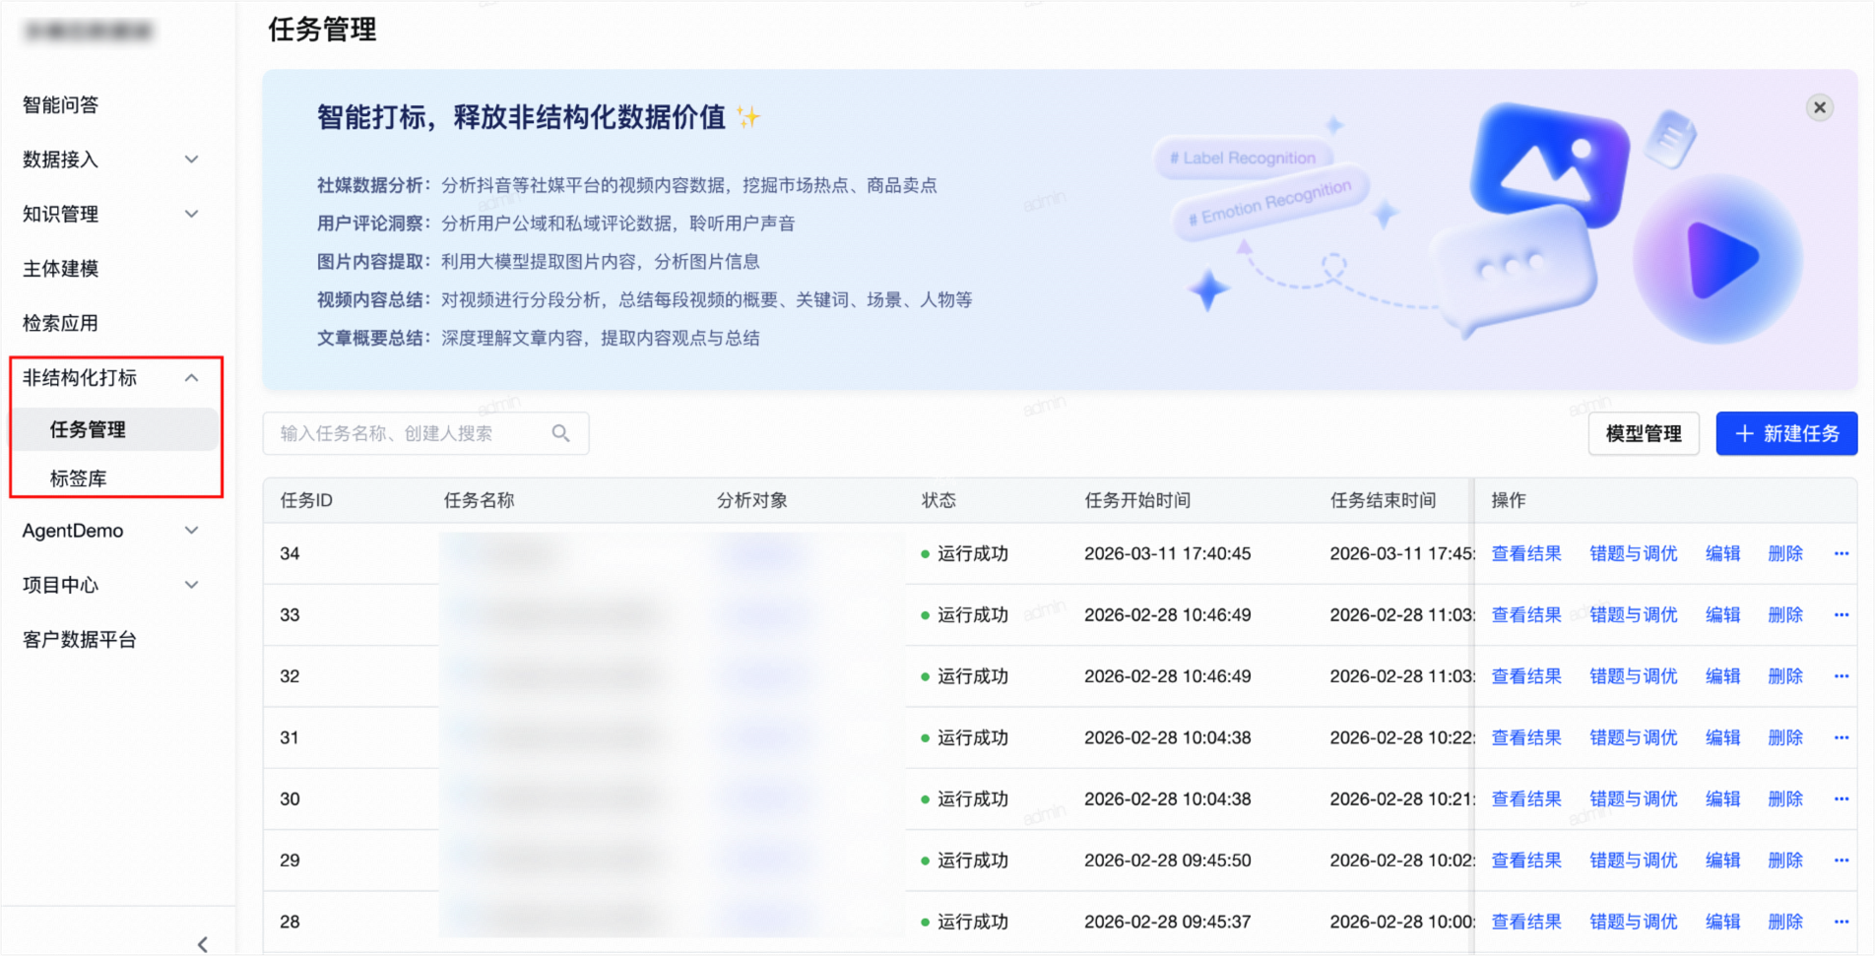Edit task 33

1723,614
